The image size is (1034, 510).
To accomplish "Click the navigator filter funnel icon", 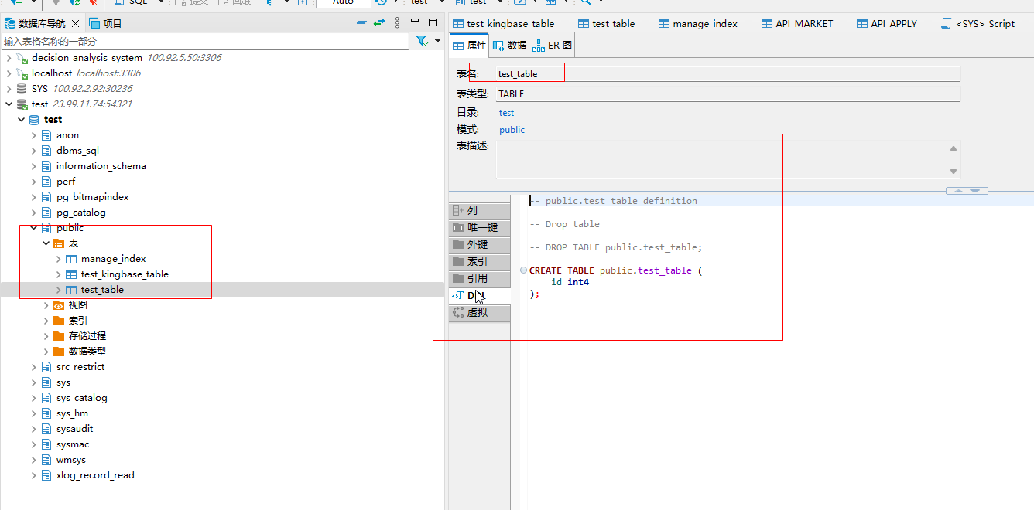I will click(422, 40).
